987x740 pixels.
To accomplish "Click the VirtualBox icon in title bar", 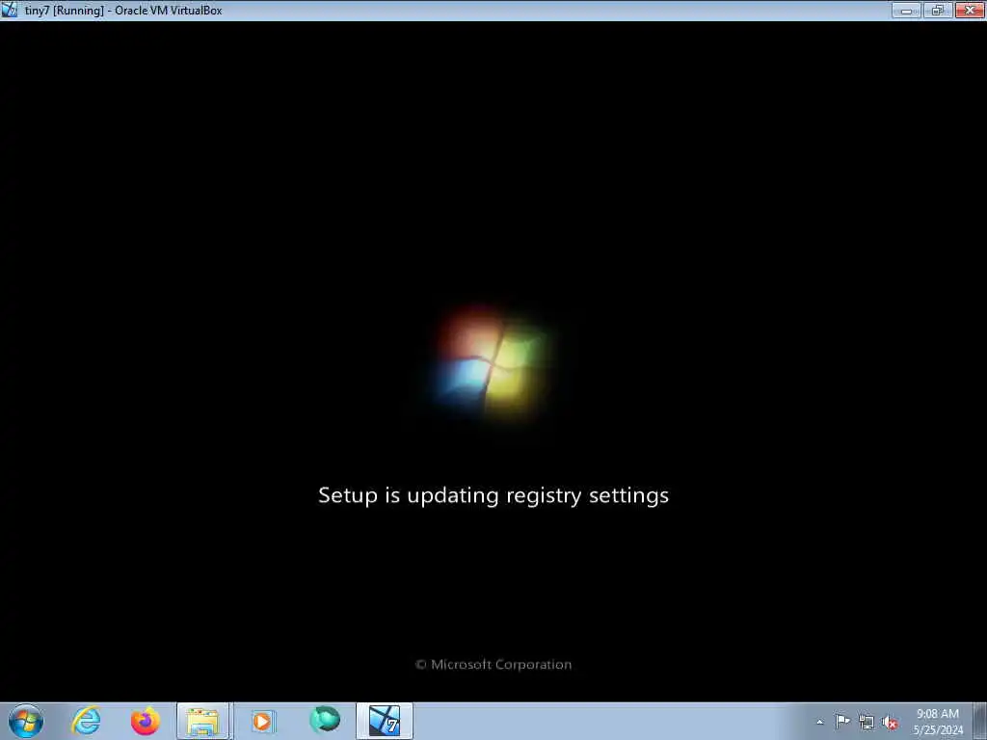I will pos(10,10).
